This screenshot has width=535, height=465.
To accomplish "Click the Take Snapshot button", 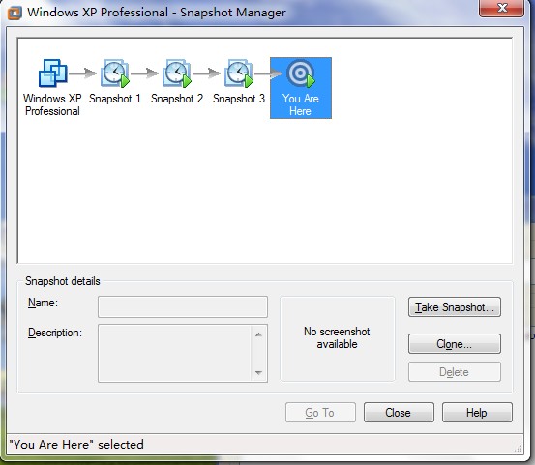I will [455, 307].
